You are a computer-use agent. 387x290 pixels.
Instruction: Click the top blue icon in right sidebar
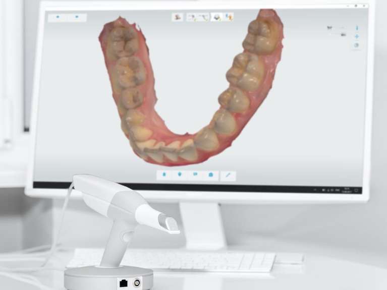[357, 28]
